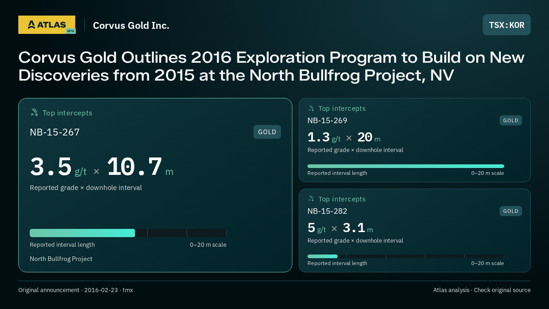Click the drill icon in NB-15-267 card
The height and width of the screenshot is (309, 549).
click(34, 112)
